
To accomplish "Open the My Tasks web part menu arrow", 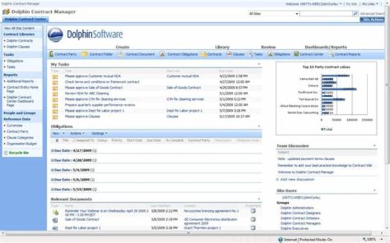I will coord(259,64).
